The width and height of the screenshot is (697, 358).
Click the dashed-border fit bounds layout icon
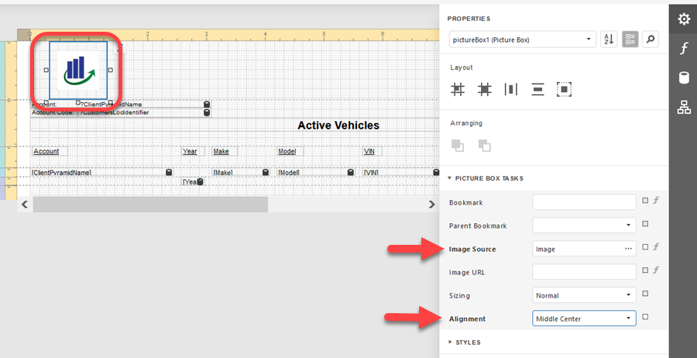pyautogui.click(x=565, y=89)
